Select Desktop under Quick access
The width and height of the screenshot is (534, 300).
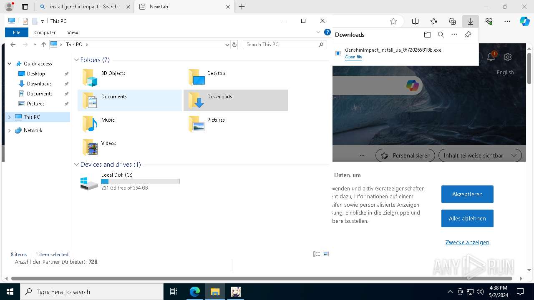click(36, 74)
